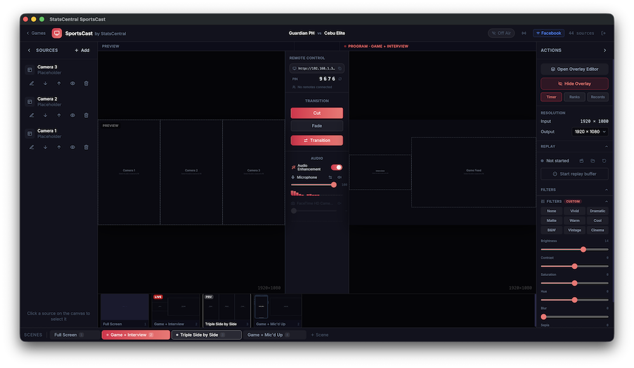The width and height of the screenshot is (634, 368).
Task: Click the broadcast signal icon beside Off Air
Action: point(524,33)
